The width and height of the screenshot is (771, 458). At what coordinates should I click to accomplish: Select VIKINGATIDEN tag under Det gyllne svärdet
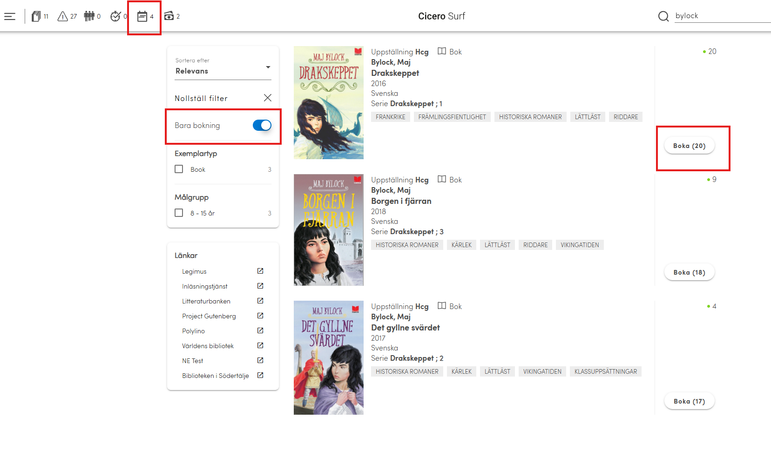[542, 371]
